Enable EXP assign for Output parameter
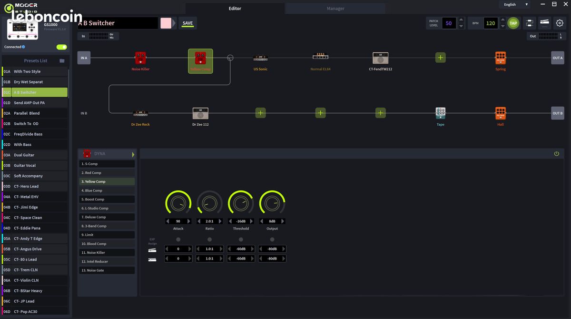This screenshot has width=571, height=319. [x=272, y=239]
